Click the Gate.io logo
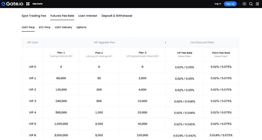The image size is (262, 140). coord(12,4)
